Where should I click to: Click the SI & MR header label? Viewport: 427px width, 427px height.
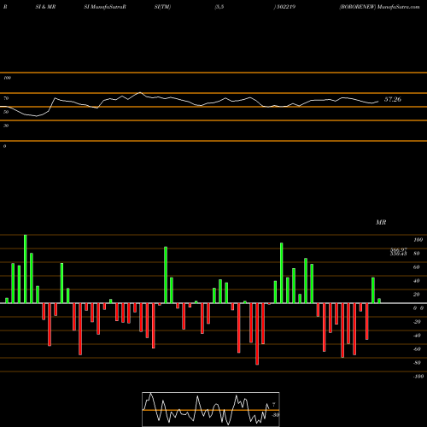(45, 7)
